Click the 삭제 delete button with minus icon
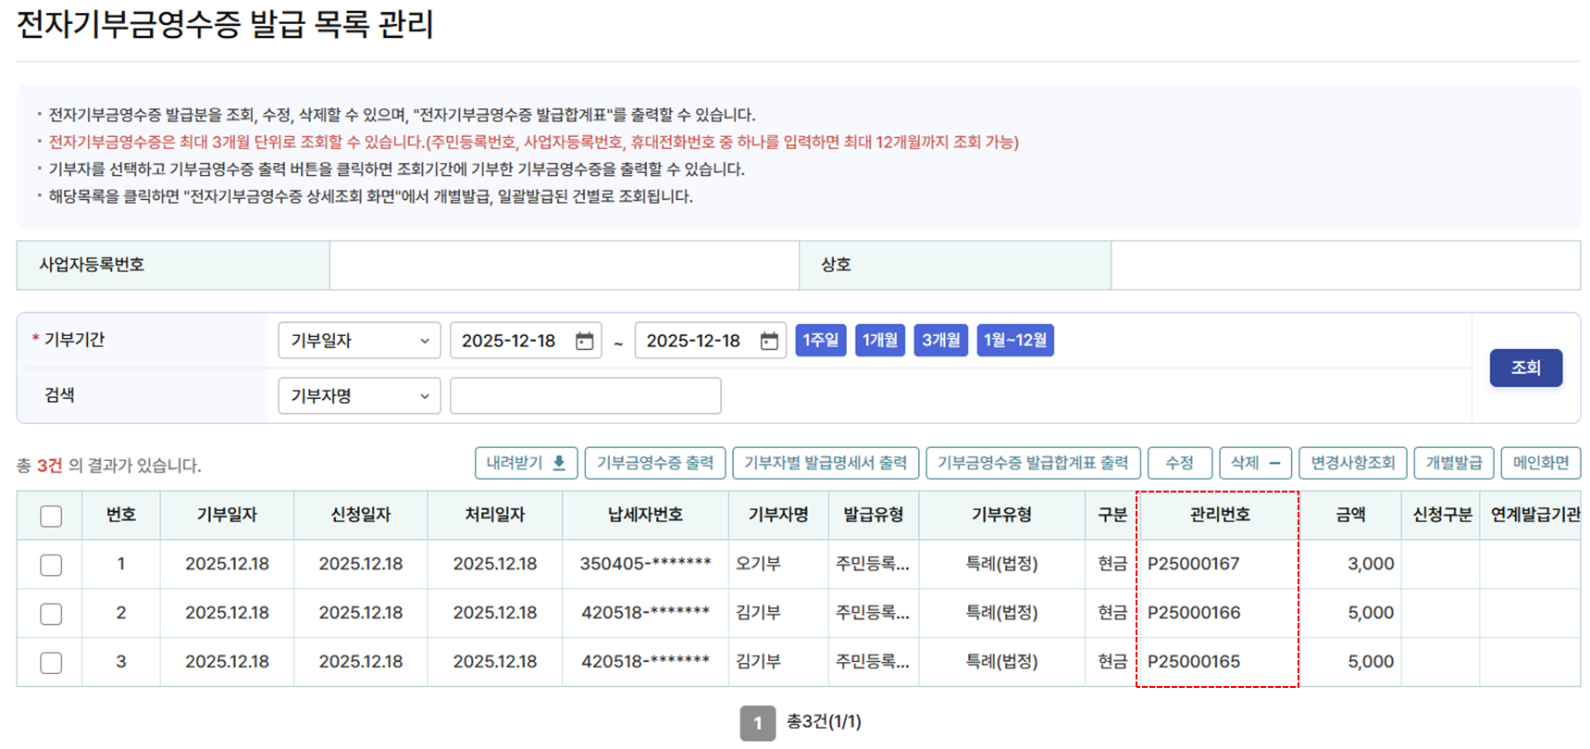 (1255, 463)
